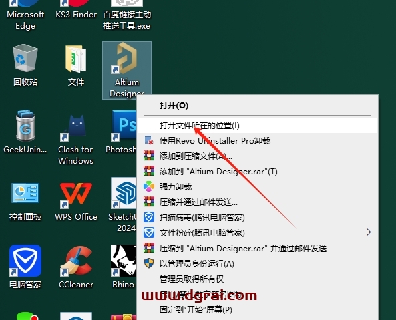Choose 打开(O) in the context menu
This screenshot has width=396, height=320.
pyautogui.click(x=257, y=106)
